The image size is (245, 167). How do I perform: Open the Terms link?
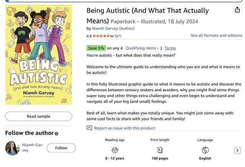(x=170, y=48)
